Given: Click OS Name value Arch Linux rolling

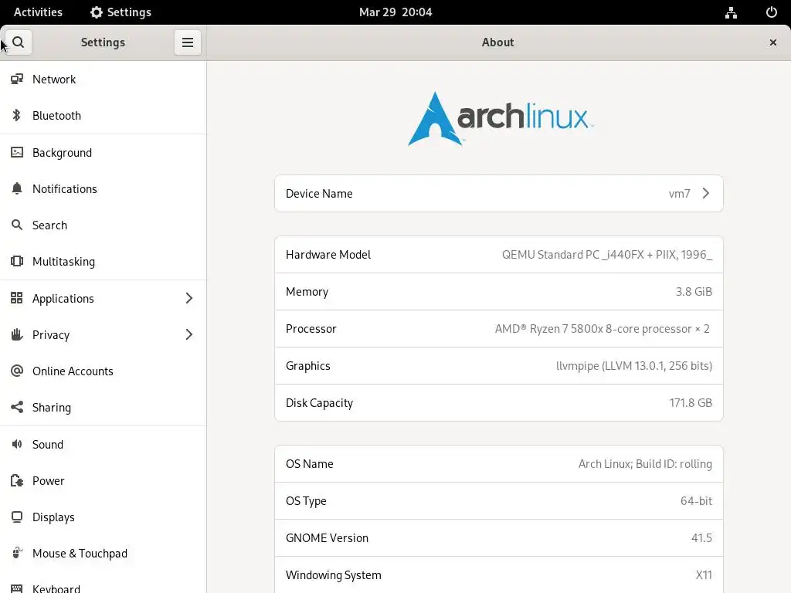Looking at the screenshot, I should (x=645, y=464).
